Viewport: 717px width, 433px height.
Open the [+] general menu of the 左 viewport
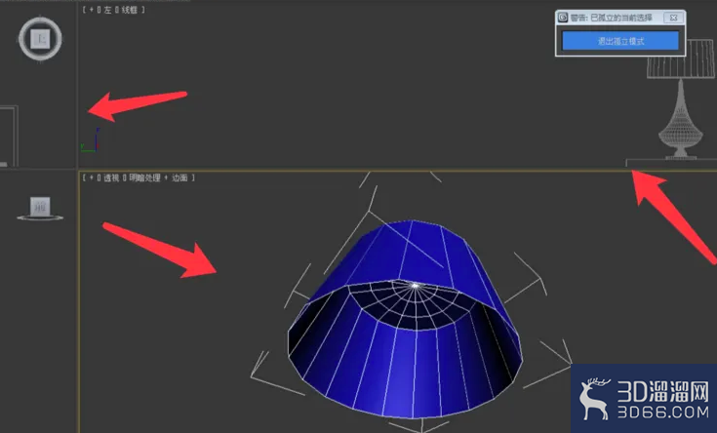point(92,10)
